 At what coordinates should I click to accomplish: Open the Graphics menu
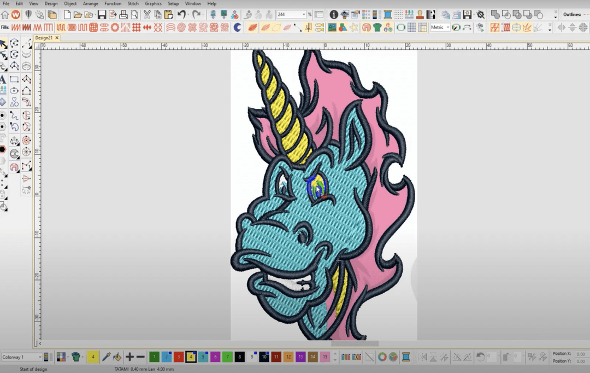(153, 3)
